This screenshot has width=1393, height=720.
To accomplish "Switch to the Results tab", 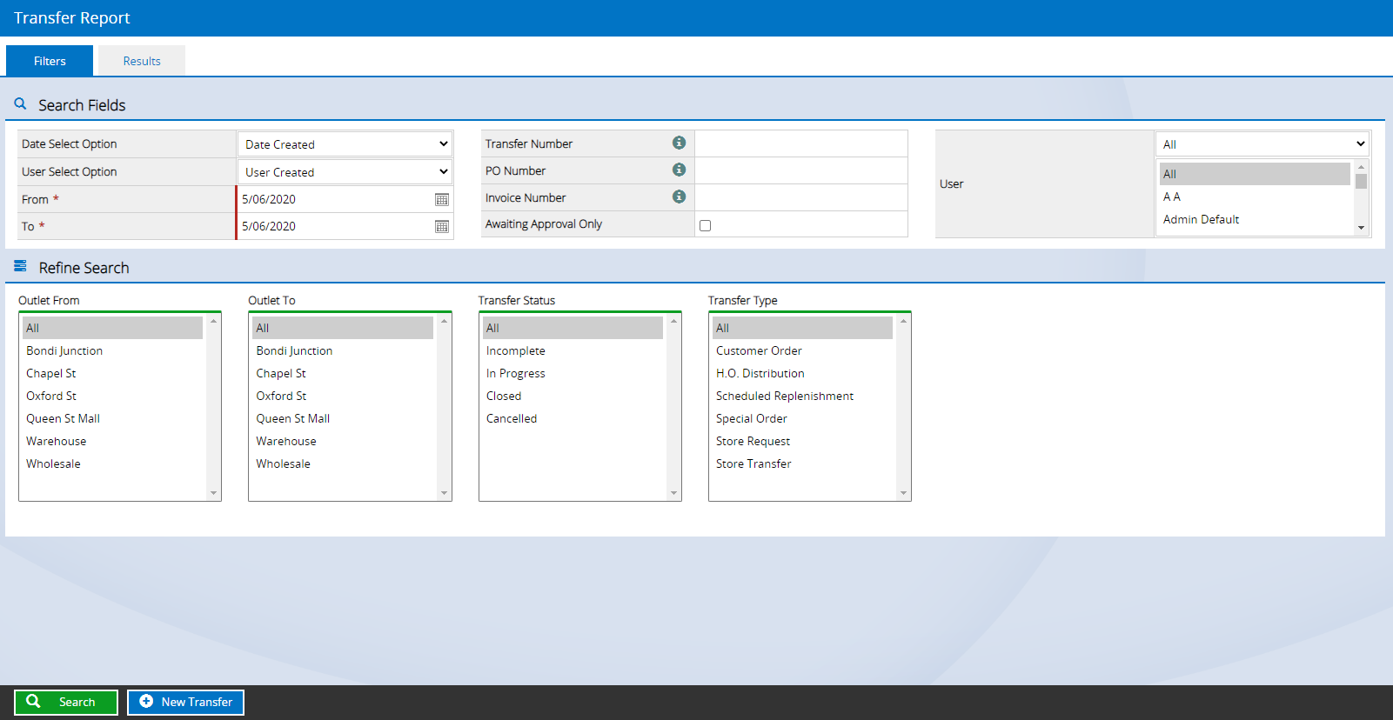I will (142, 61).
